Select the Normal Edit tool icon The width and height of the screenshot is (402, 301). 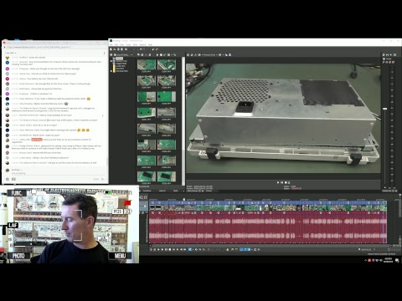[190, 249]
